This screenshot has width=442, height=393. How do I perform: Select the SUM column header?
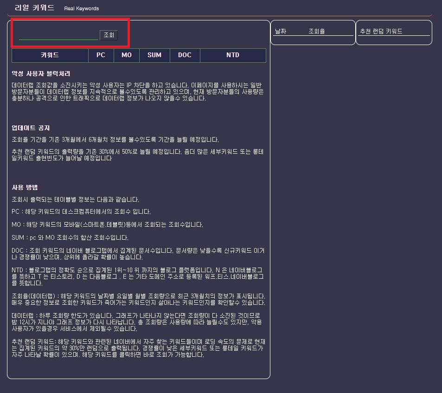154,55
